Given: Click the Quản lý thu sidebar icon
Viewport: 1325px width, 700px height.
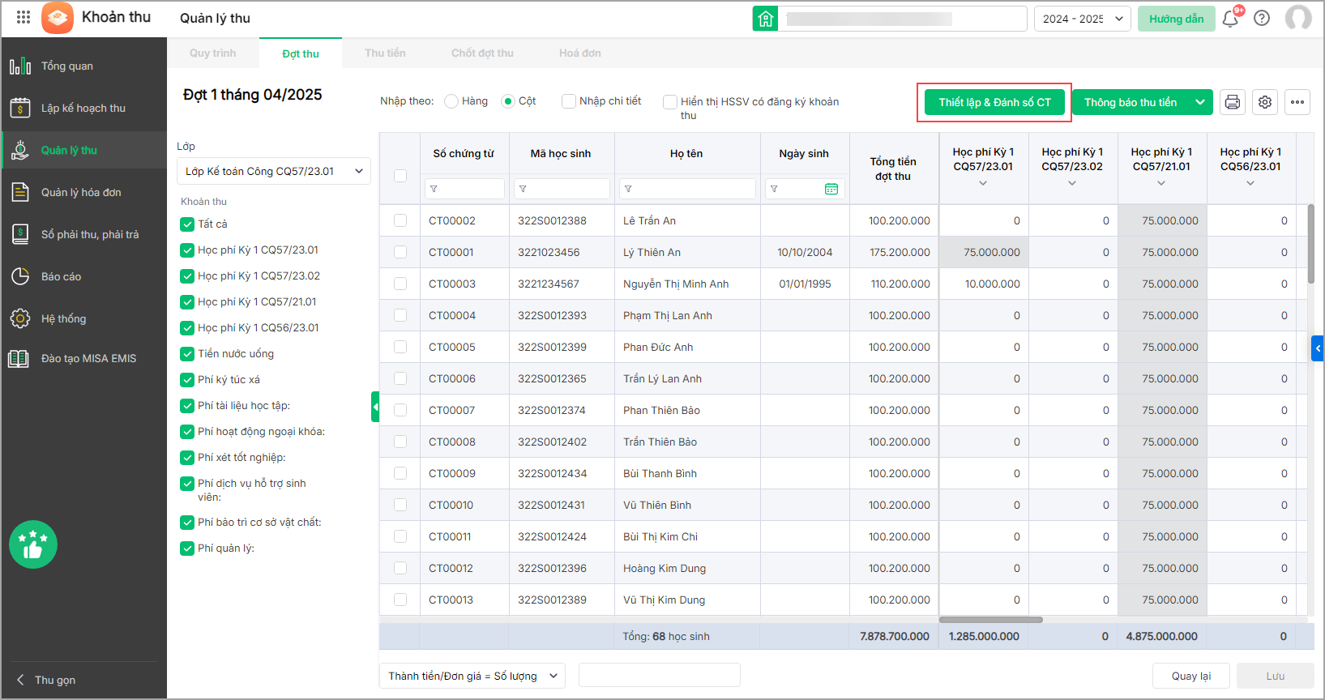Looking at the screenshot, I should pyautogui.click(x=20, y=150).
